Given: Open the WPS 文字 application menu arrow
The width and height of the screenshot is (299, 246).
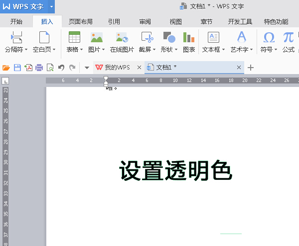Looking at the screenshot, I should point(51,7).
